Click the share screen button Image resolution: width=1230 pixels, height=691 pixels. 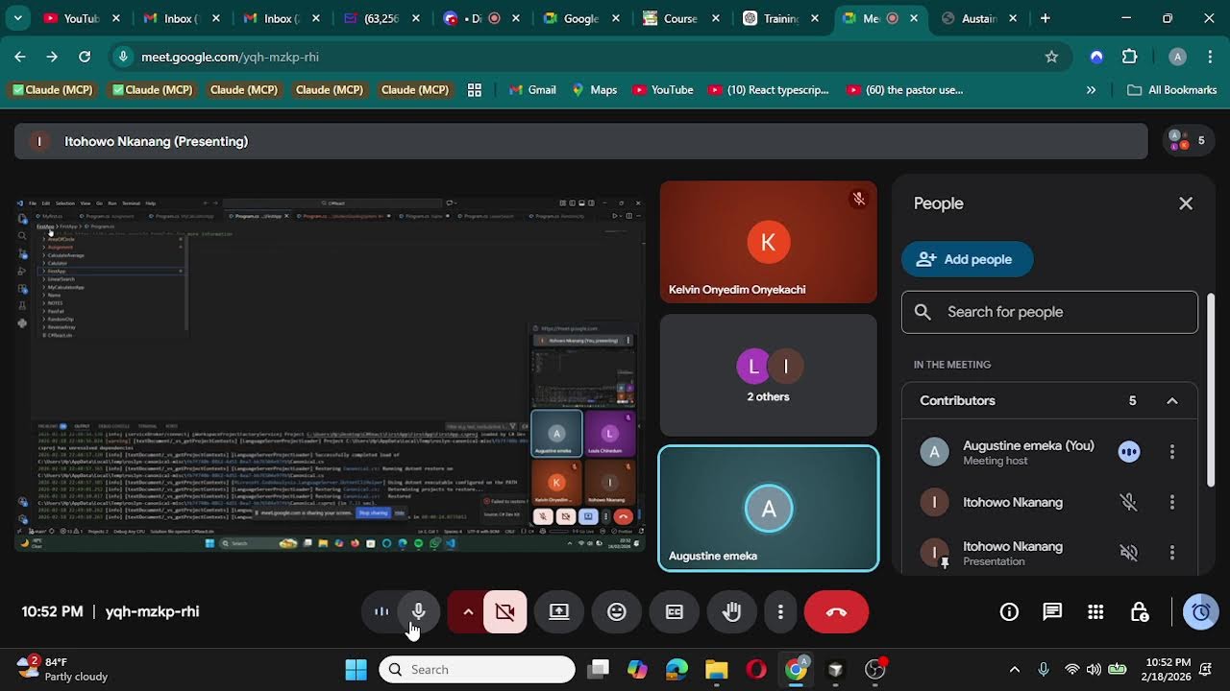point(559,611)
